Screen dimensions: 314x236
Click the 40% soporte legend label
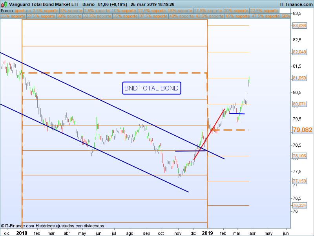tap(181, 16)
